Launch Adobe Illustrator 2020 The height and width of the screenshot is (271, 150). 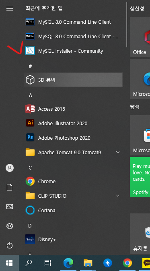tap(73, 123)
